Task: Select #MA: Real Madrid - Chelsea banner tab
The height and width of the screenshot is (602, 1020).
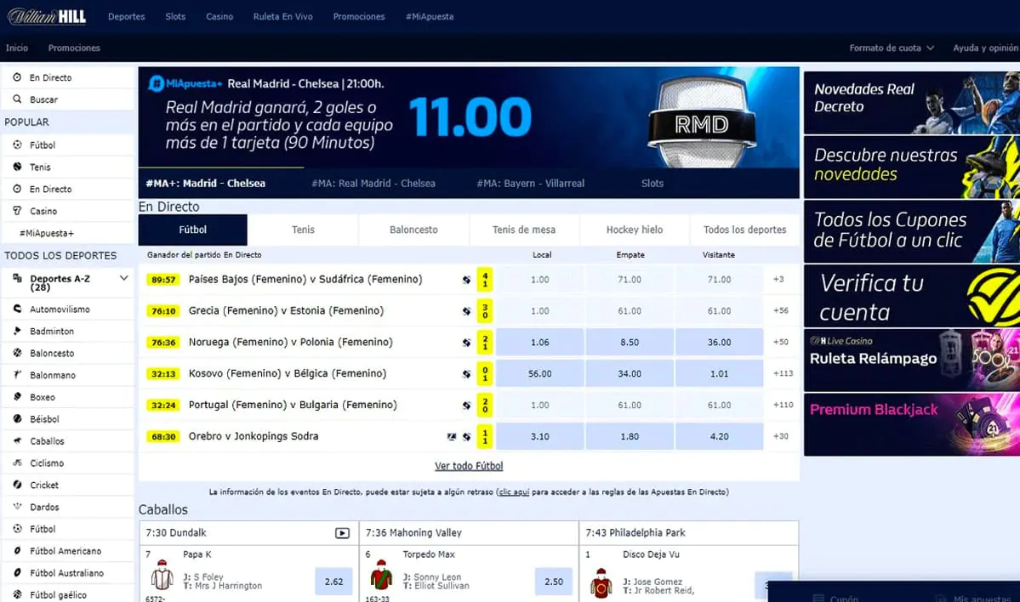Action: tap(373, 184)
